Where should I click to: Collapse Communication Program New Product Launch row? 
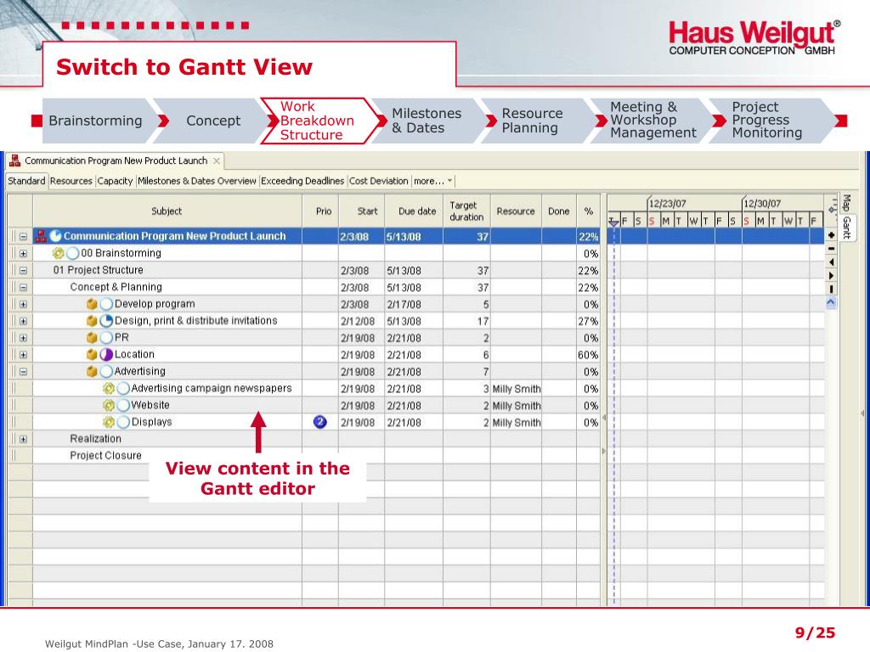pos(23,237)
